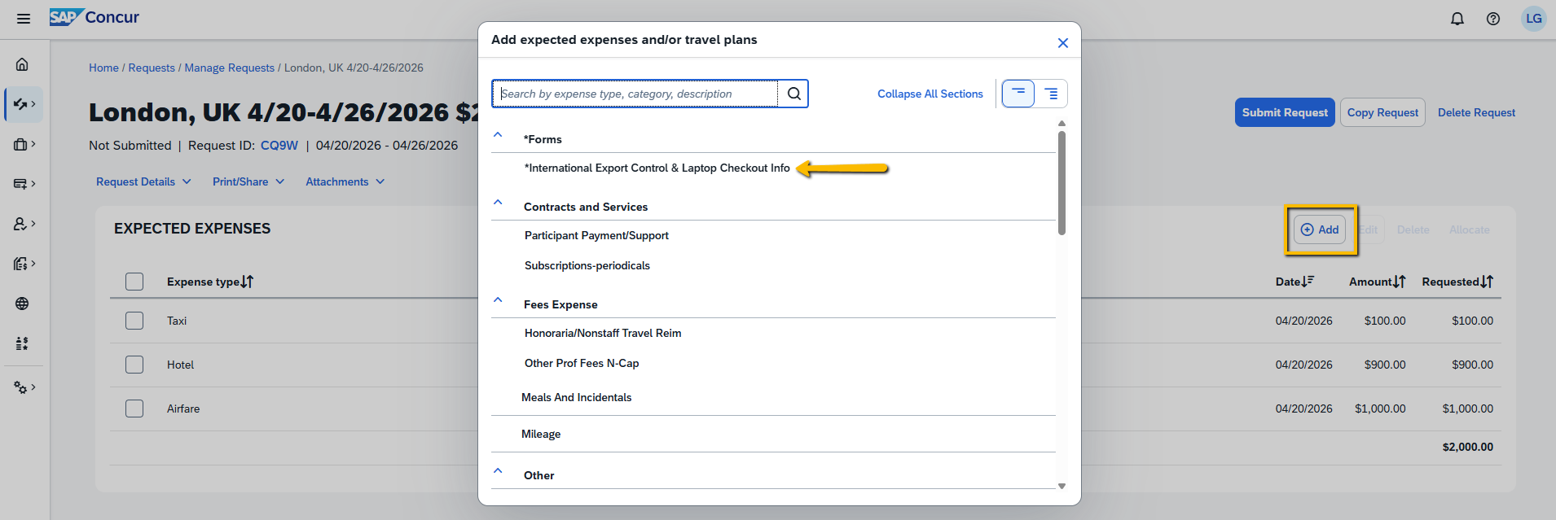Collapse the Fees Expense section chevron
Image resolution: width=1556 pixels, height=520 pixels.
[499, 299]
